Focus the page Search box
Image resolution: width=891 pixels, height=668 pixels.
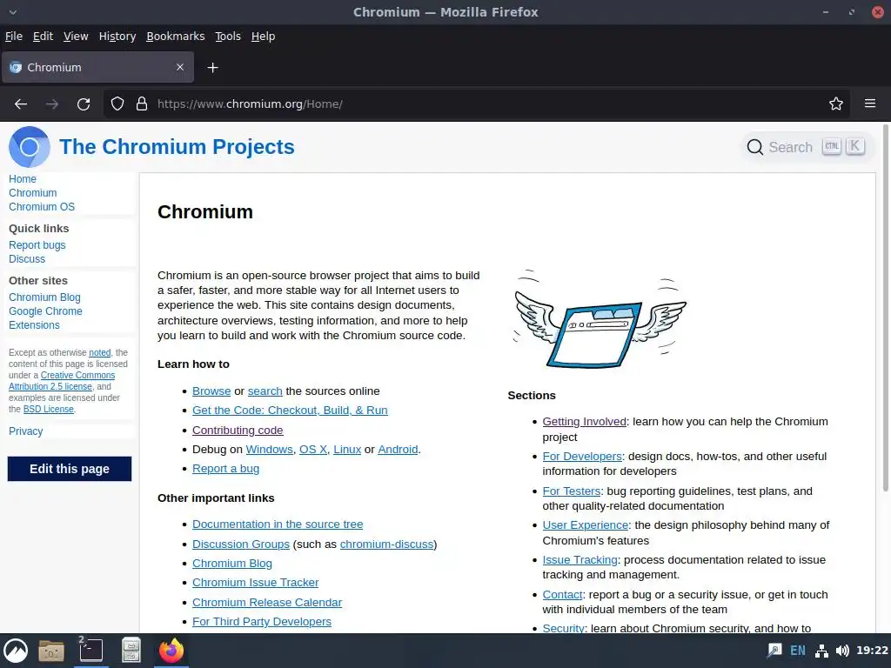pos(807,147)
